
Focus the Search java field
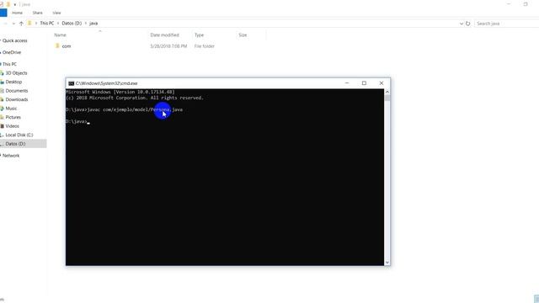[x=507, y=24]
